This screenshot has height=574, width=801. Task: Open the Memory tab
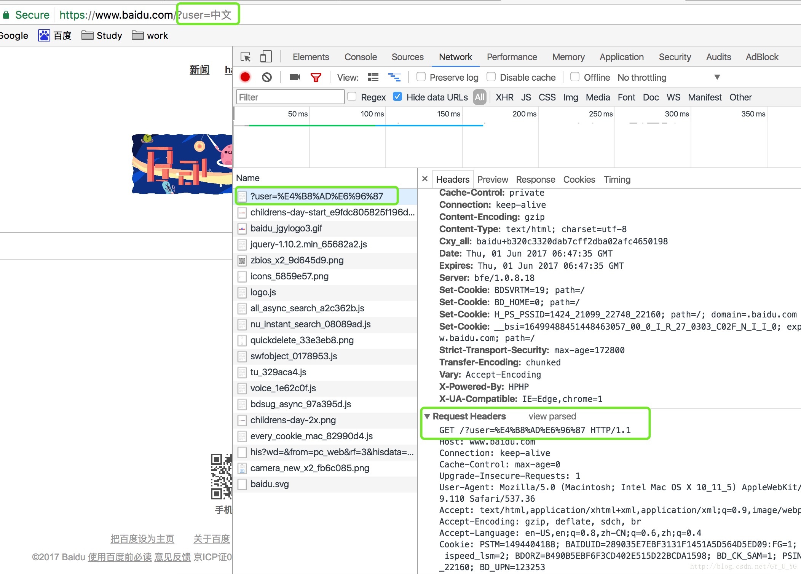(568, 57)
